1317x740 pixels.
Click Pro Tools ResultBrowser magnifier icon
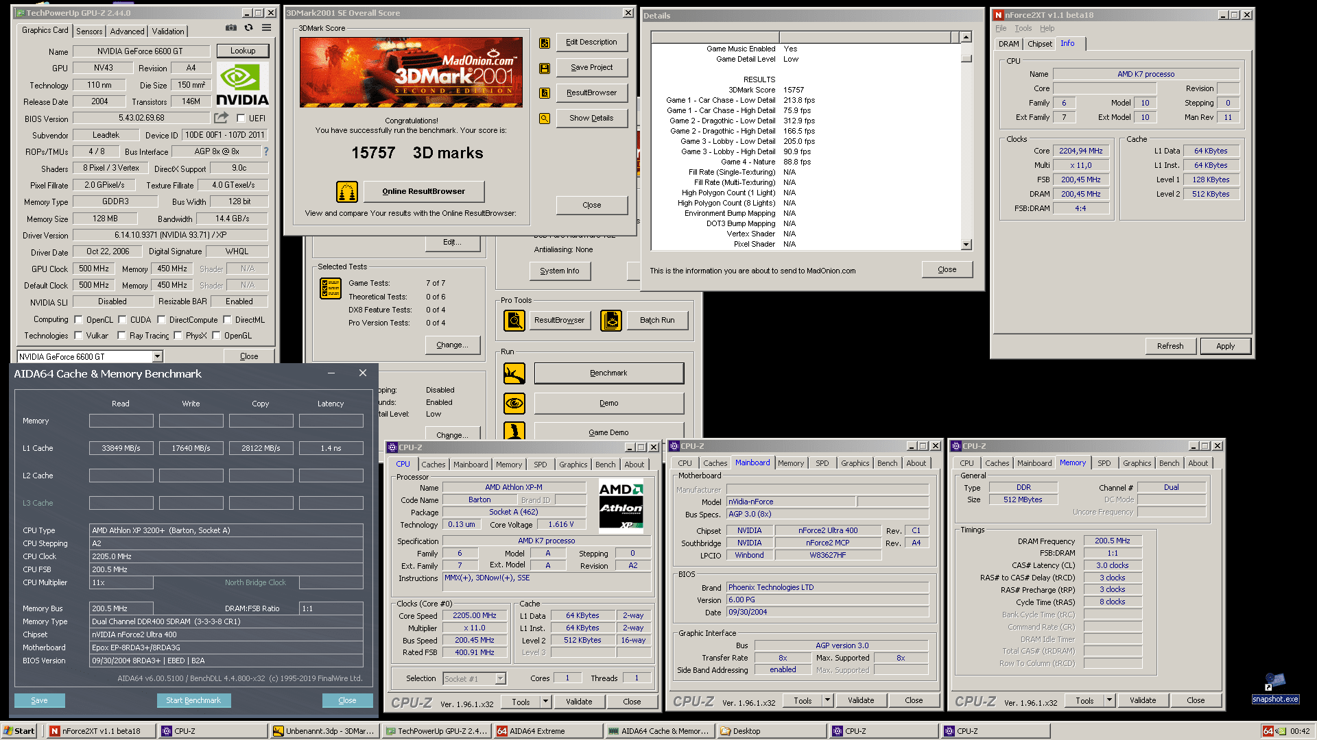coord(514,320)
